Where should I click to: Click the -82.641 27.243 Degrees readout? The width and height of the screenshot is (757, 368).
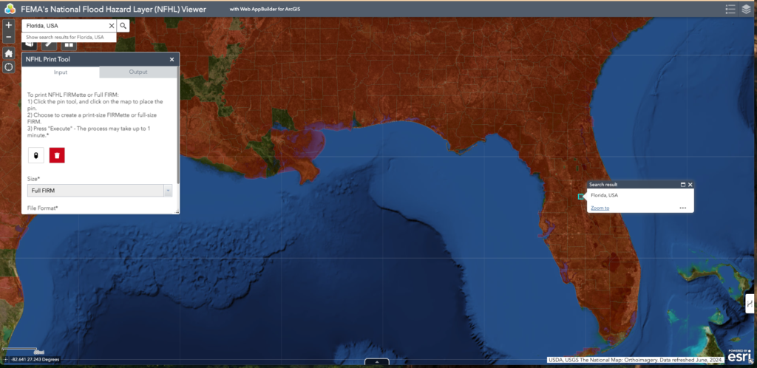34,360
